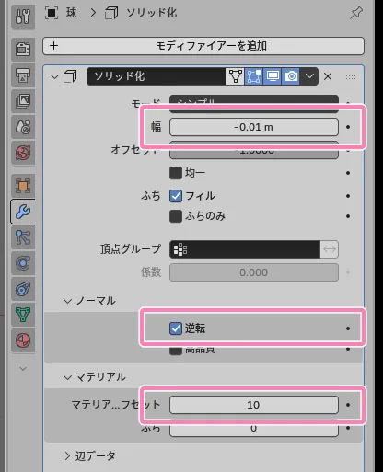Click the モディファイアーを追加 button
The height and width of the screenshot is (472, 383).
tap(203, 46)
